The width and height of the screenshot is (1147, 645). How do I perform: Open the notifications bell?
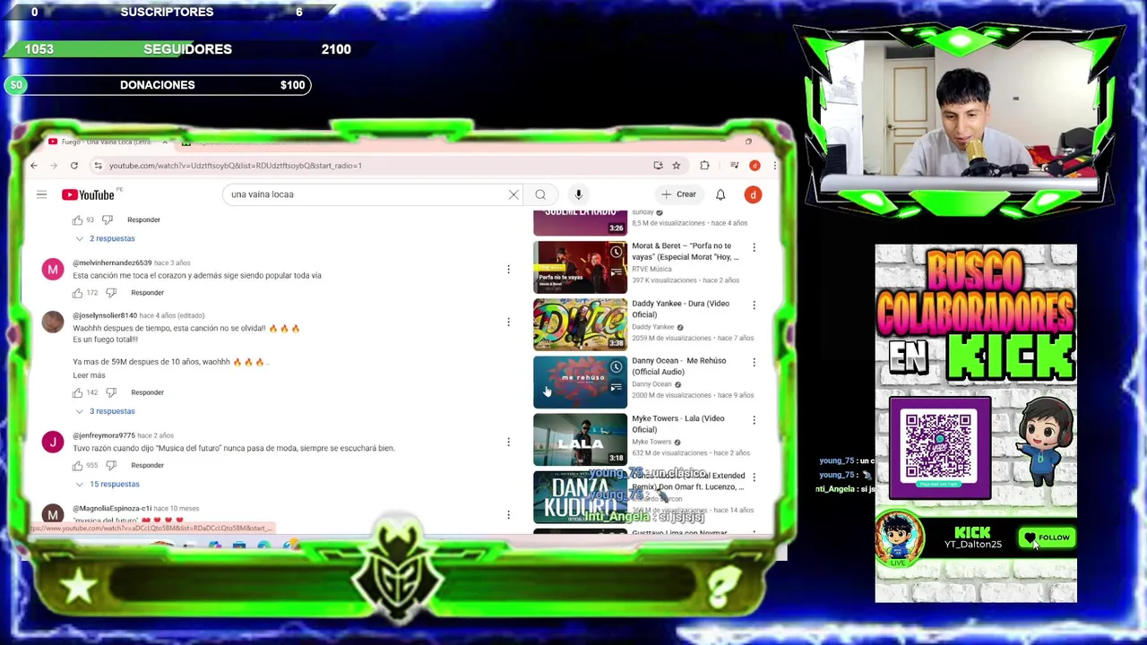coord(720,194)
